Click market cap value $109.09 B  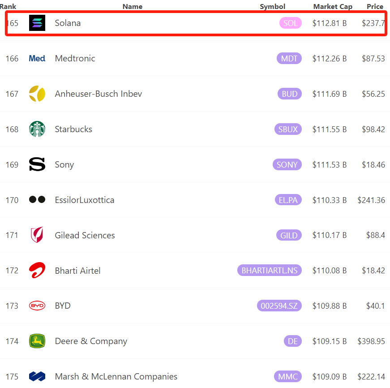(330, 376)
